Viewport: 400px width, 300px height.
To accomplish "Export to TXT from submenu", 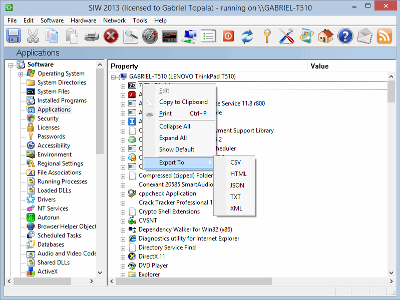I will tap(235, 197).
